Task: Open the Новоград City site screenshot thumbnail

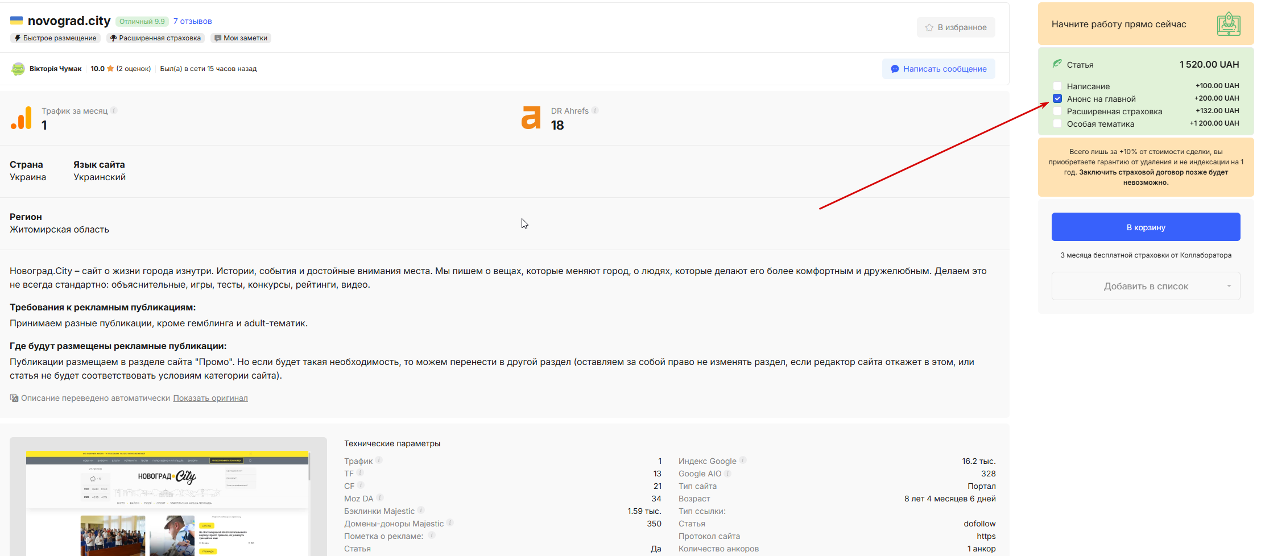Action: pyautogui.click(x=168, y=497)
